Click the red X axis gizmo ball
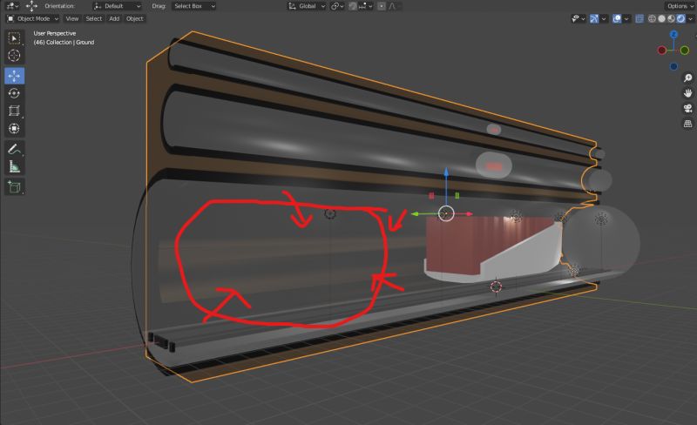Viewport: 697px width, 425px height. click(x=662, y=51)
